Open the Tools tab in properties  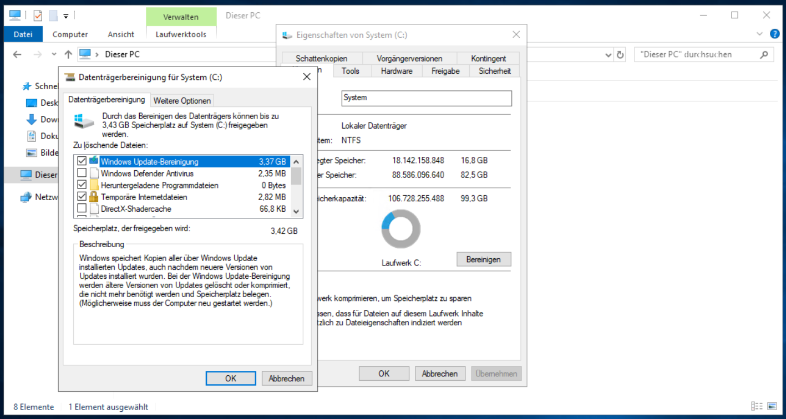coord(351,71)
